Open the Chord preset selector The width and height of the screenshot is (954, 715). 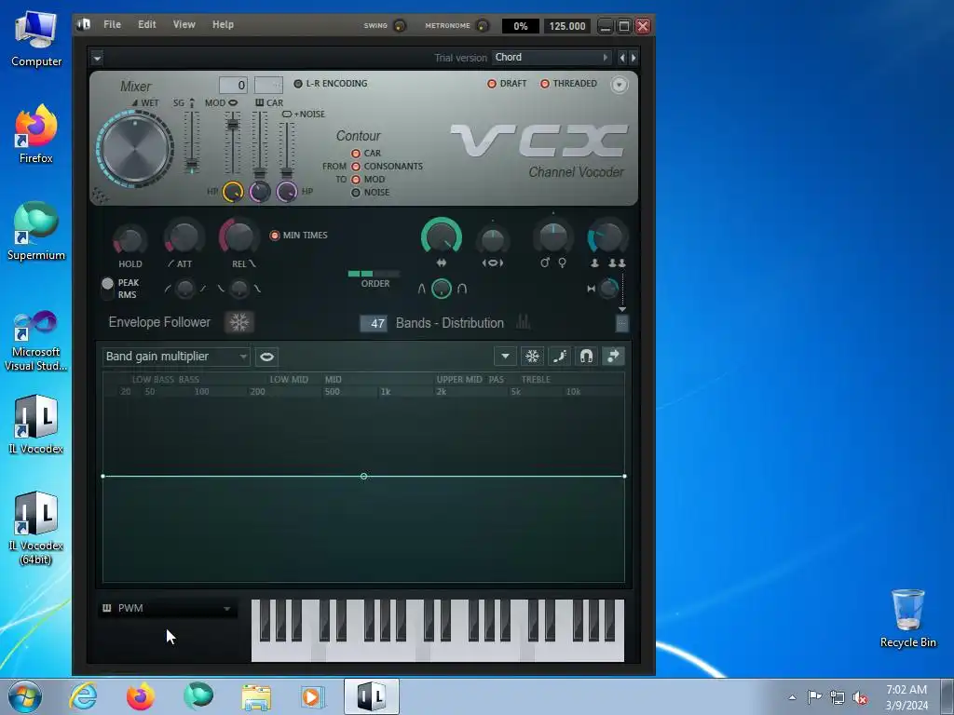click(552, 57)
